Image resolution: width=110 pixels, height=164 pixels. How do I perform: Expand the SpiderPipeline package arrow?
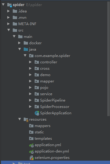(x=30, y=100)
